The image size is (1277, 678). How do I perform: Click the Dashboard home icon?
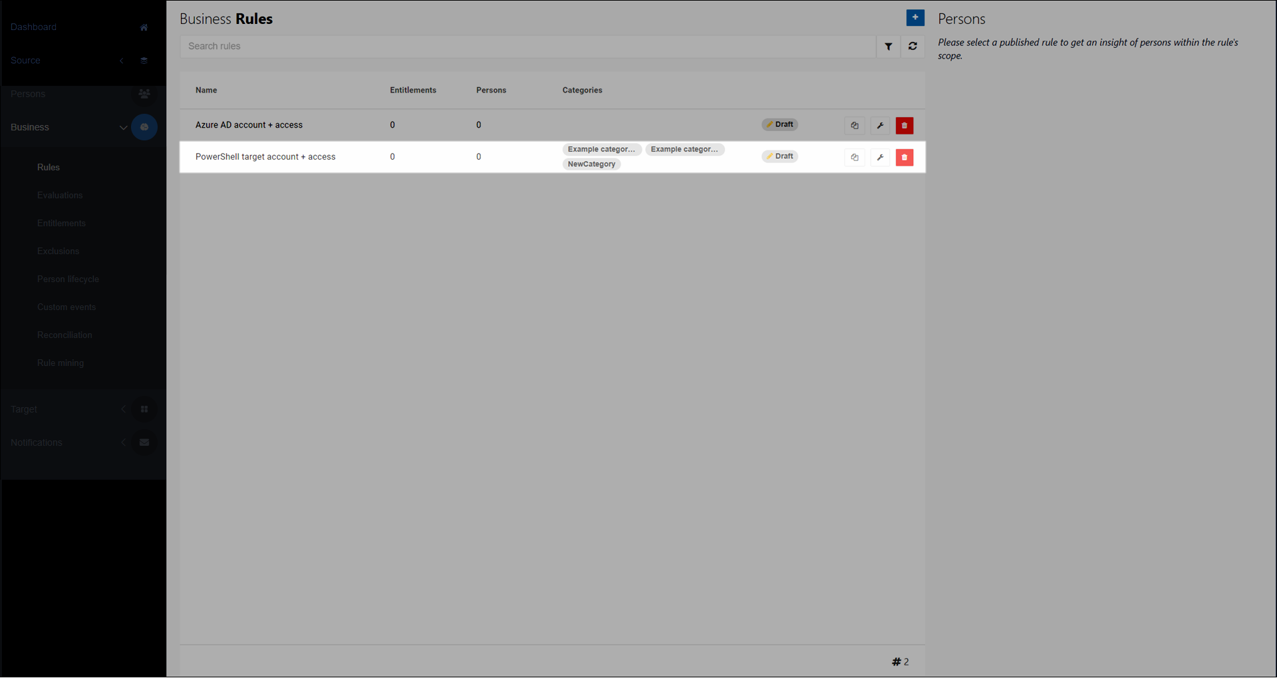[x=144, y=27]
